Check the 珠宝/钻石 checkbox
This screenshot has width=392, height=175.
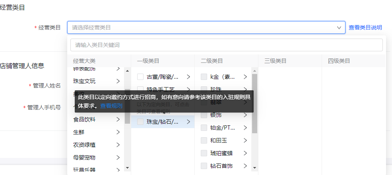coord(140,122)
